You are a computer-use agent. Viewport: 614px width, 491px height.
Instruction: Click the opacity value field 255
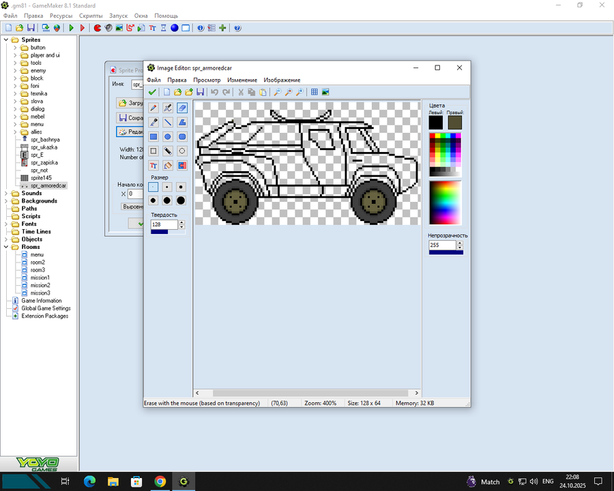click(x=443, y=245)
